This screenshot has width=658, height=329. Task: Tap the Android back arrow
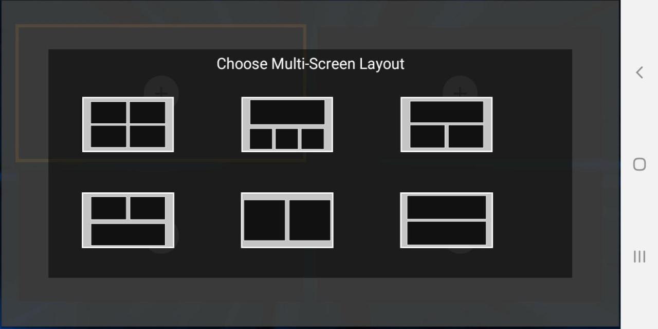pyautogui.click(x=639, y=72)
